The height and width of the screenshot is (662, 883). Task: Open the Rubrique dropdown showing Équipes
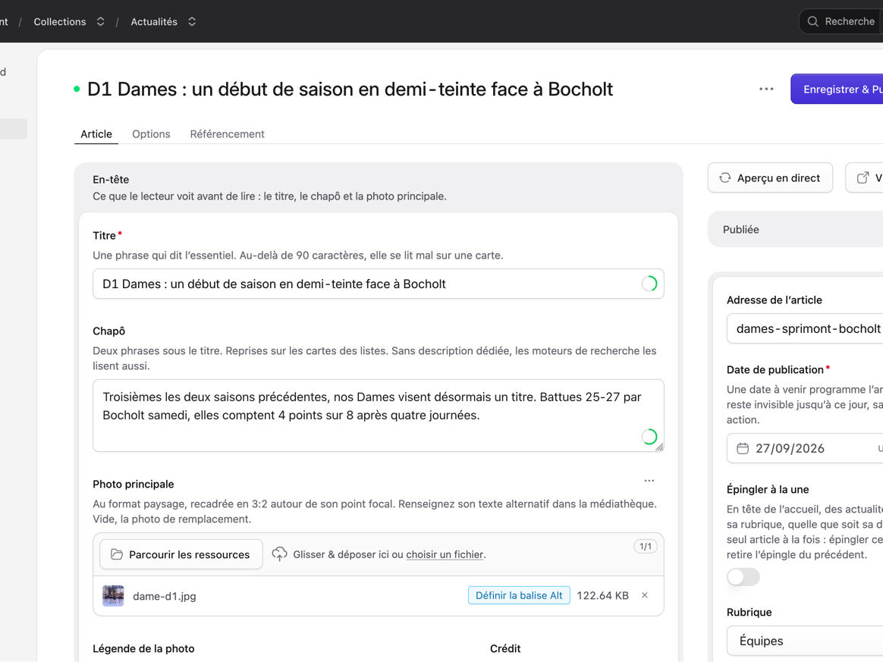pyautogui.click(x=805, y=641)
